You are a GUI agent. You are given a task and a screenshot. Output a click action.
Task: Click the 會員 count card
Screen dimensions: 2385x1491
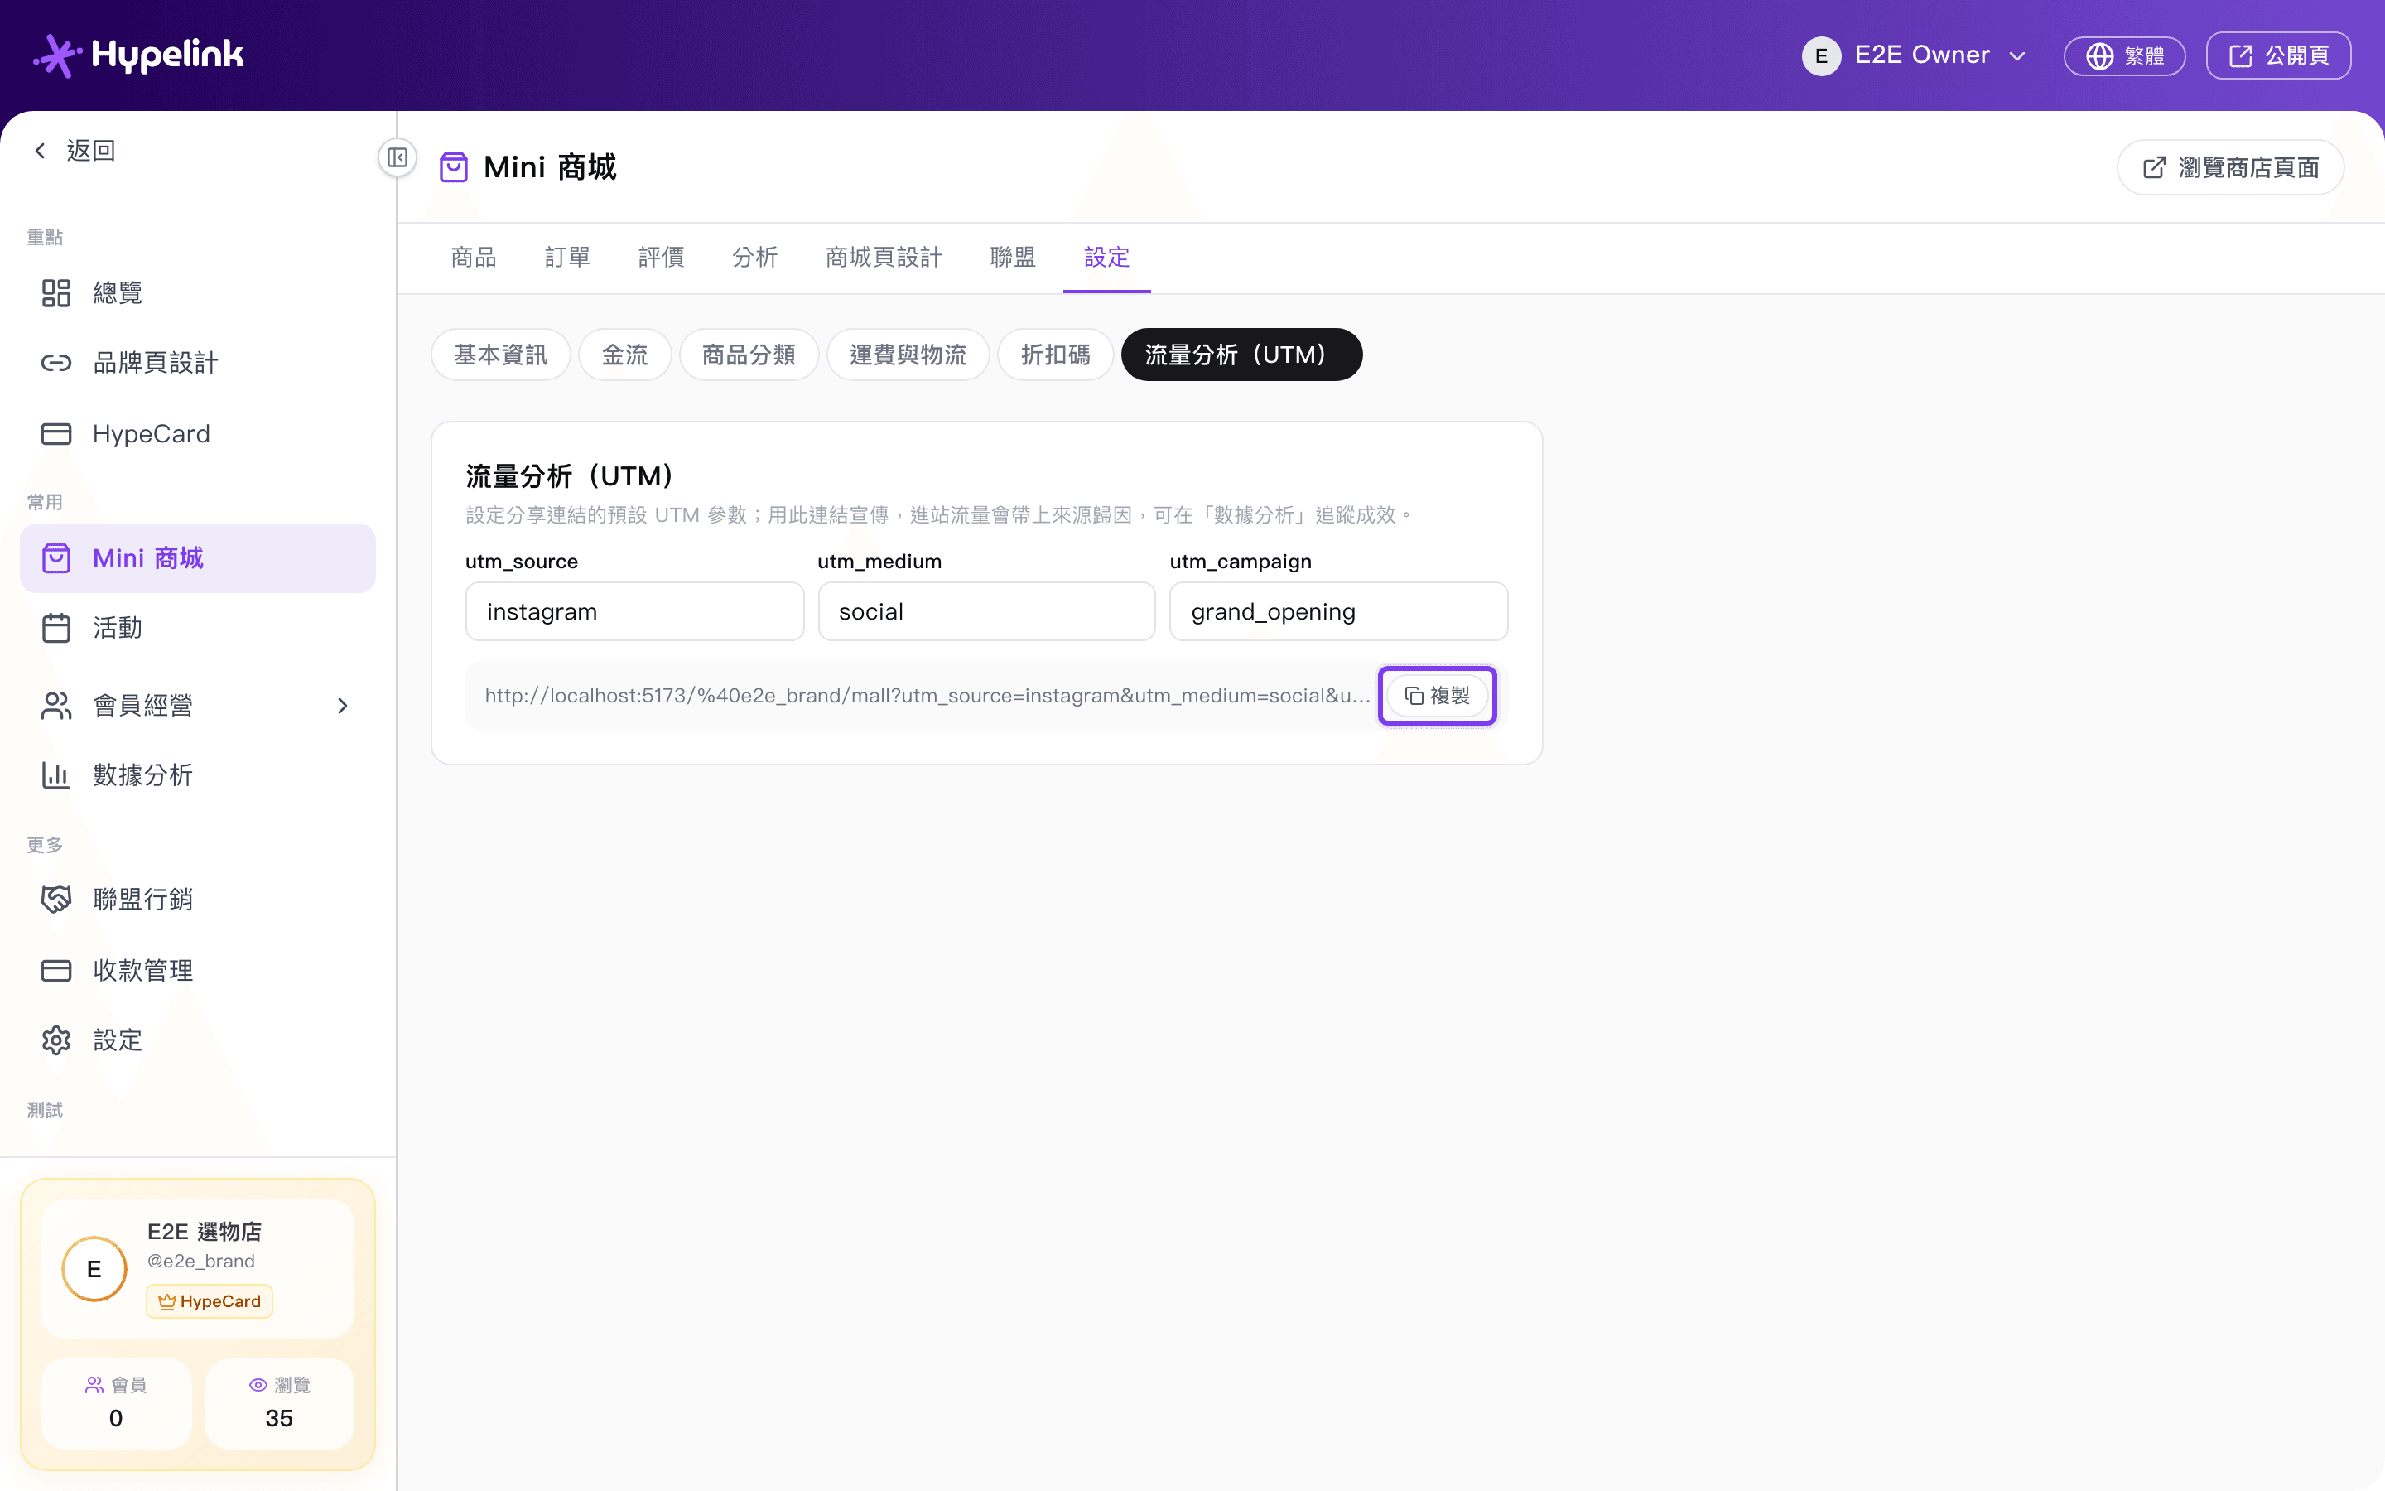click(x=116, y=1403)
